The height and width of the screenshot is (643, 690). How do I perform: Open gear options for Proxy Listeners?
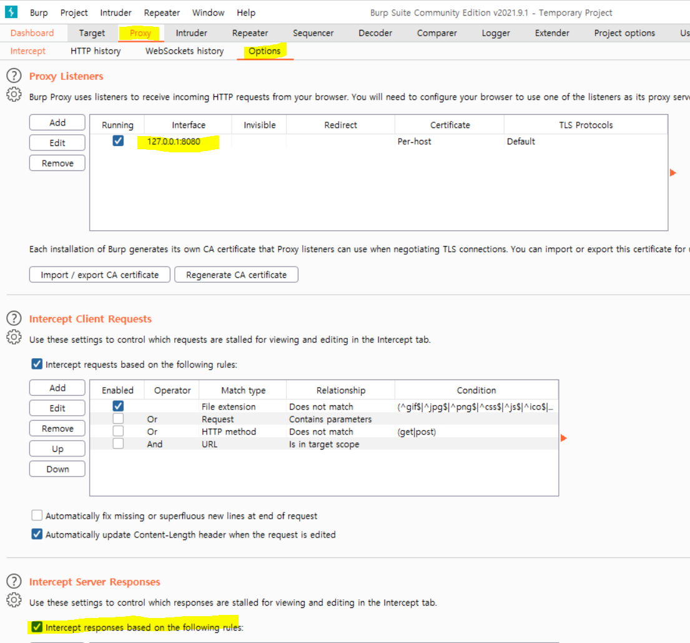(14, 94)
